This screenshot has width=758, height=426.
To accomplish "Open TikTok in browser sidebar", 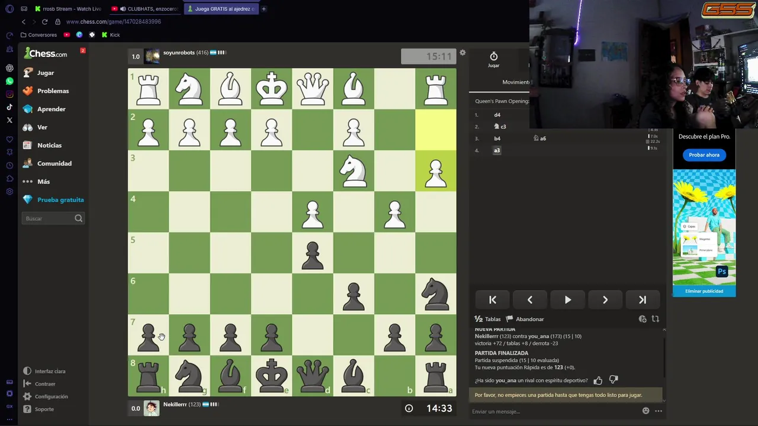I will pos(9,107).
